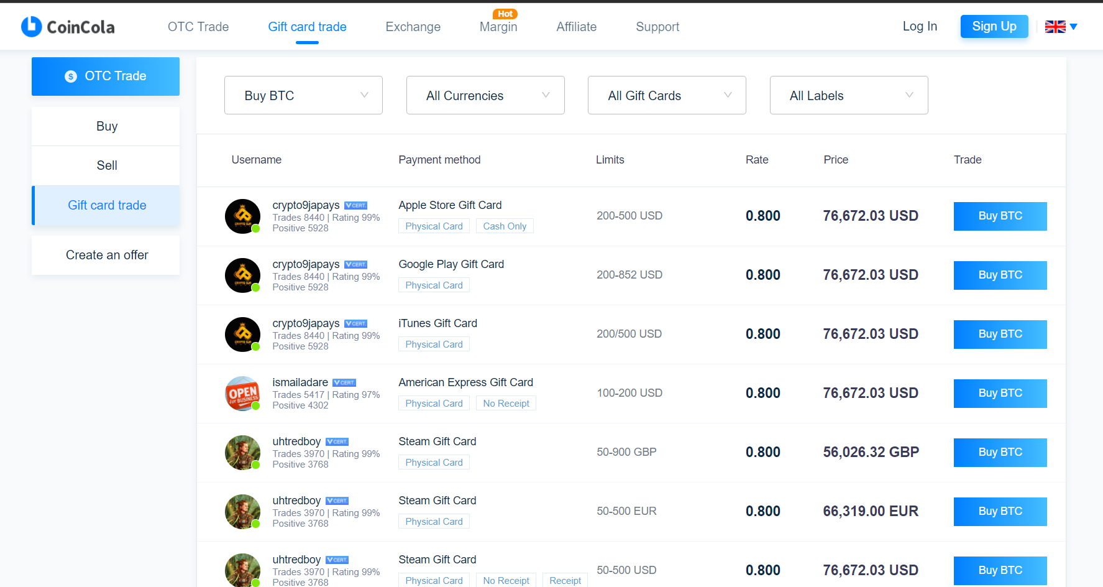Open crypto9japays avatar in Google Play row

click(242, 275)
